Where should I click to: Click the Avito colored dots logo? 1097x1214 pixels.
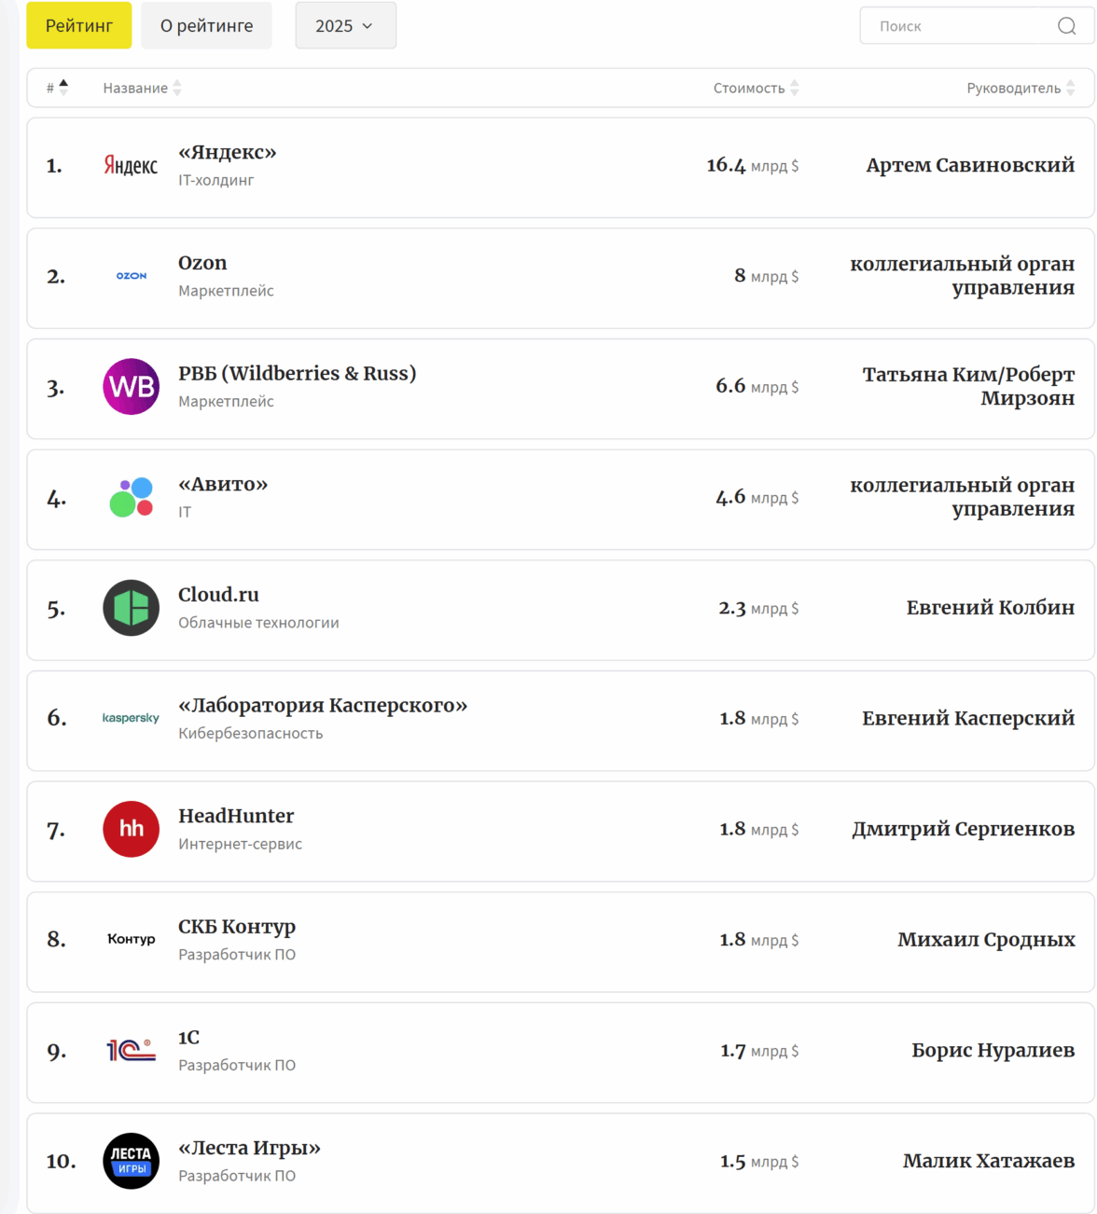[x=131, y=498]
